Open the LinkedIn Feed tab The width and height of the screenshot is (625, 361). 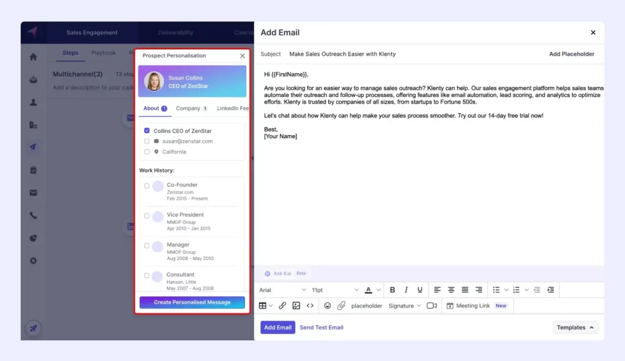(x=233, y=108)
